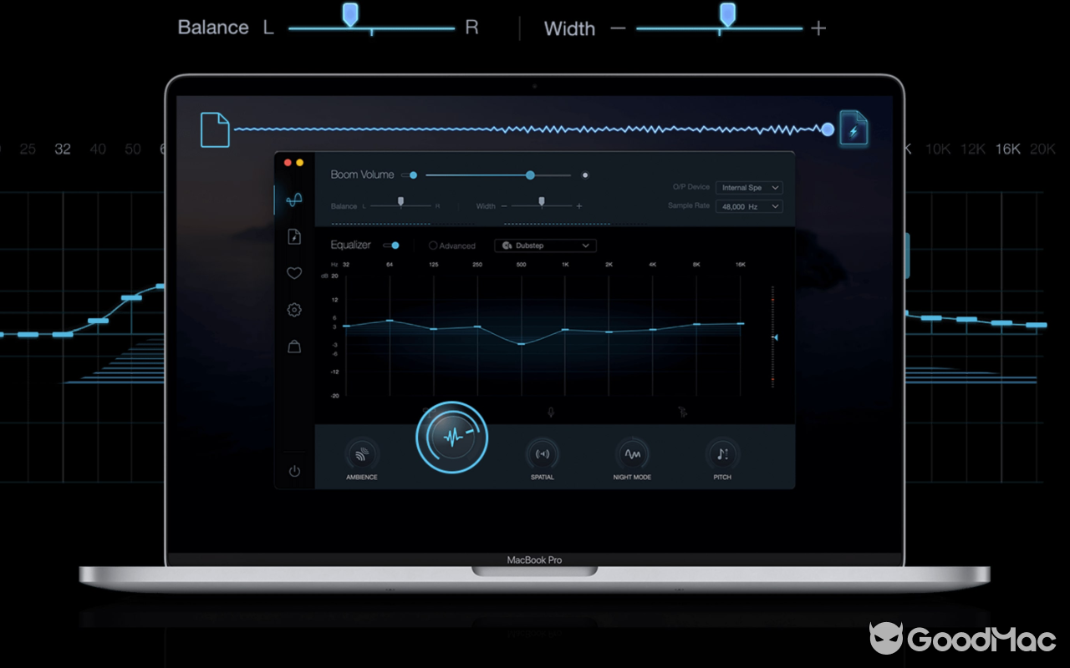
Task: Click the mute dot beside Boom Volume slider
Action: coord(584,175)
